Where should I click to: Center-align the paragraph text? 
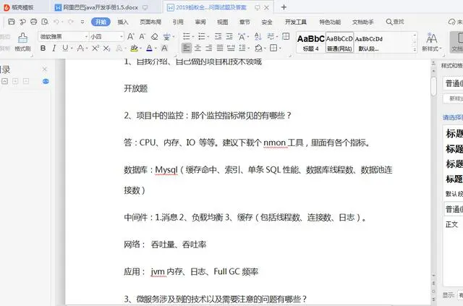[x=197, y=48]
